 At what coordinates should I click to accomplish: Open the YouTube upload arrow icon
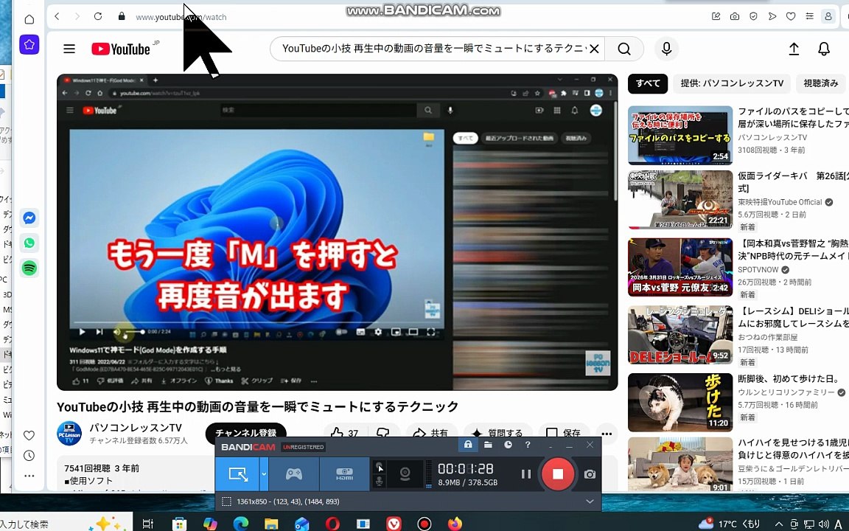794,49
